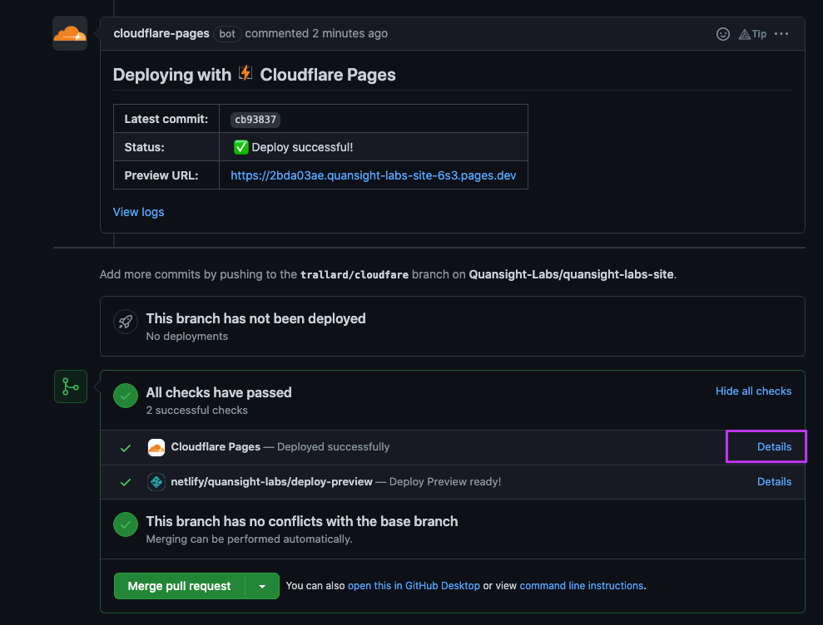
Task: Click the green git merge icon
Action: (x=71, y=386)
